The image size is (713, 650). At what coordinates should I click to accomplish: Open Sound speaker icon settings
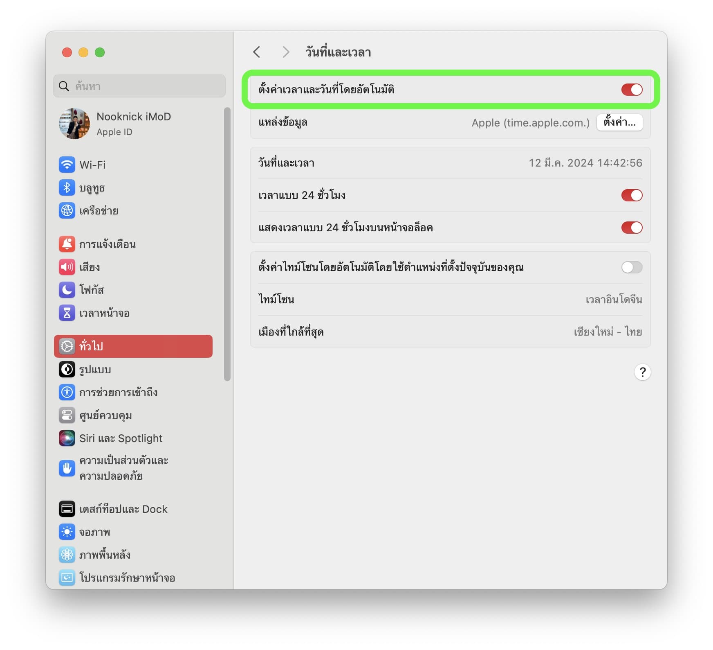point(67,267)
